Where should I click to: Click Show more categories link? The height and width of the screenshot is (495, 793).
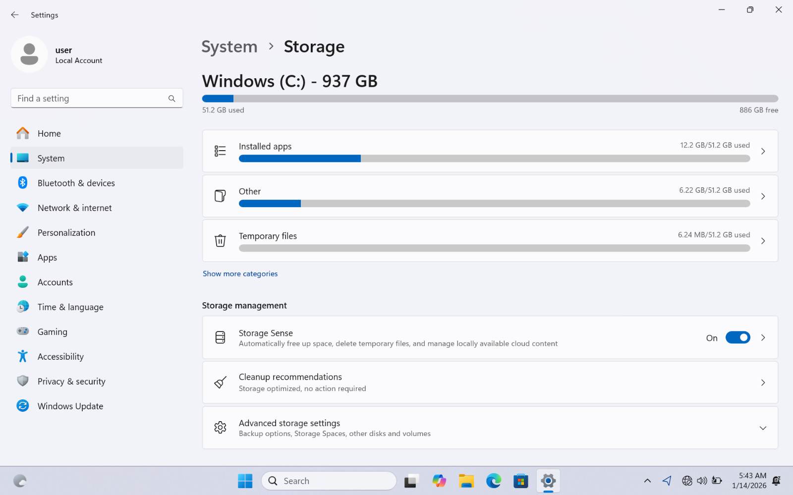(x=240, y=274)
